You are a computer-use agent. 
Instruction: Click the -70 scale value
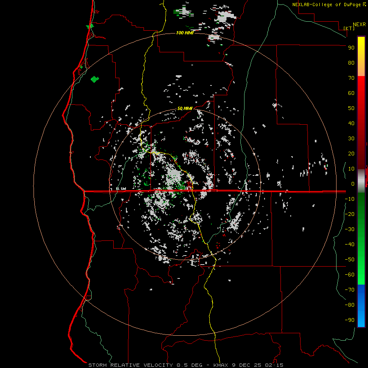350,289
